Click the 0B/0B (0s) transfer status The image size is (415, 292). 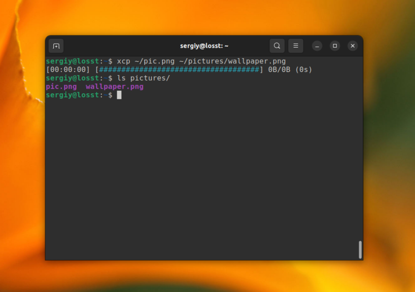[290, 69]
